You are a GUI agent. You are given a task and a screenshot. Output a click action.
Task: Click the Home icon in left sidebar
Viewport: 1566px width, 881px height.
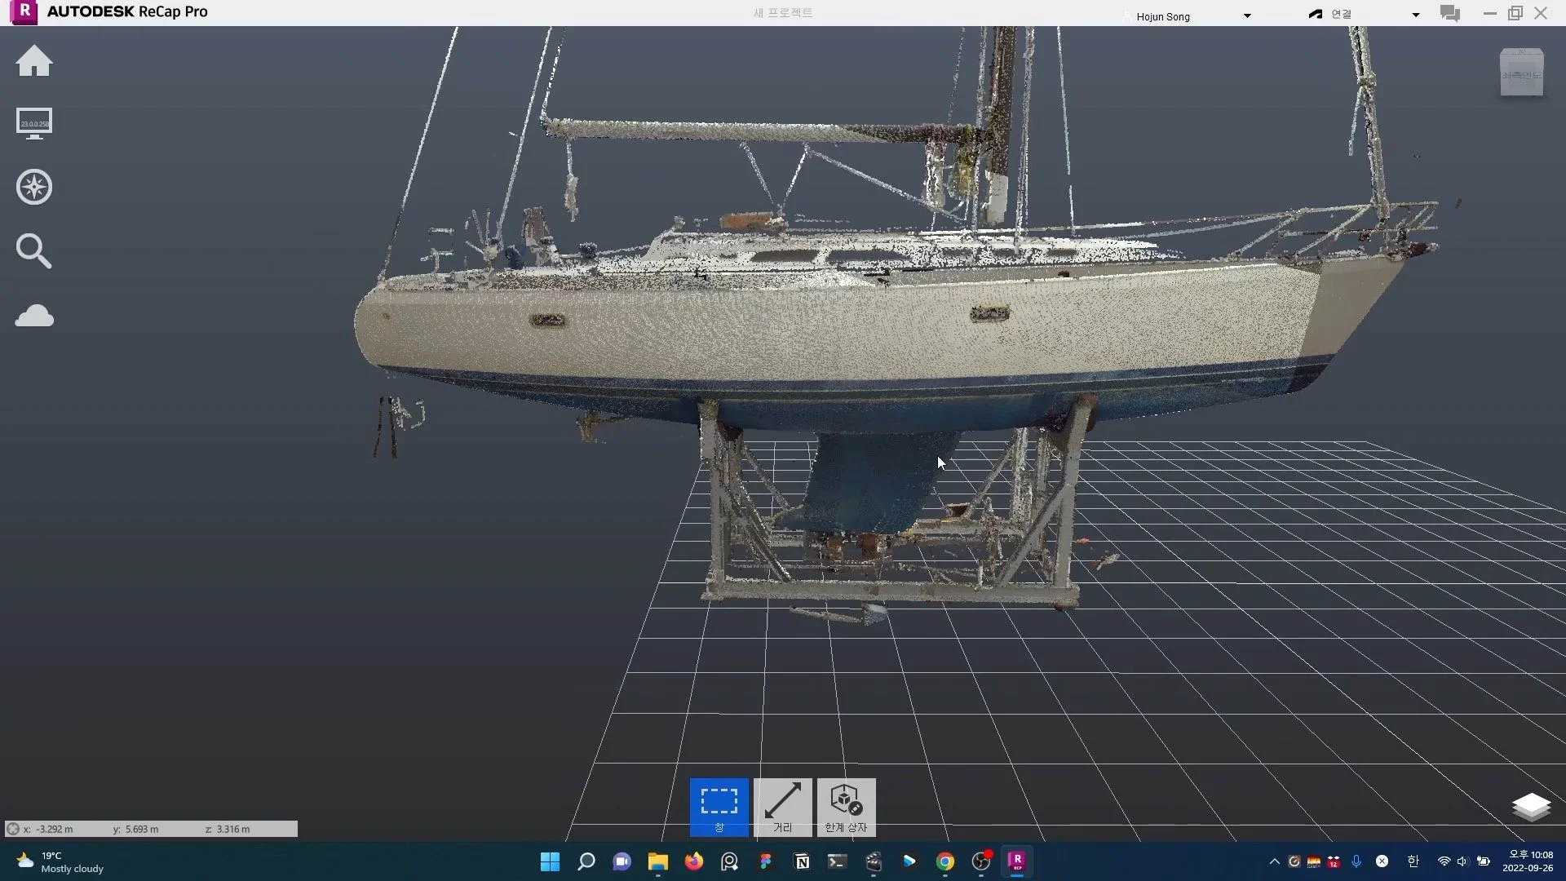pyautogui.click(x=34, y=62)
